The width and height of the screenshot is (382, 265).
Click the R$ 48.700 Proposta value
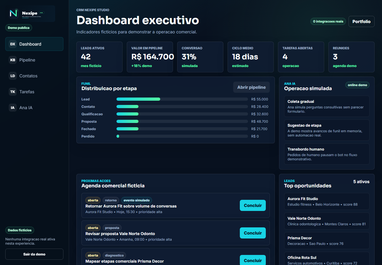tap(260, 121)
